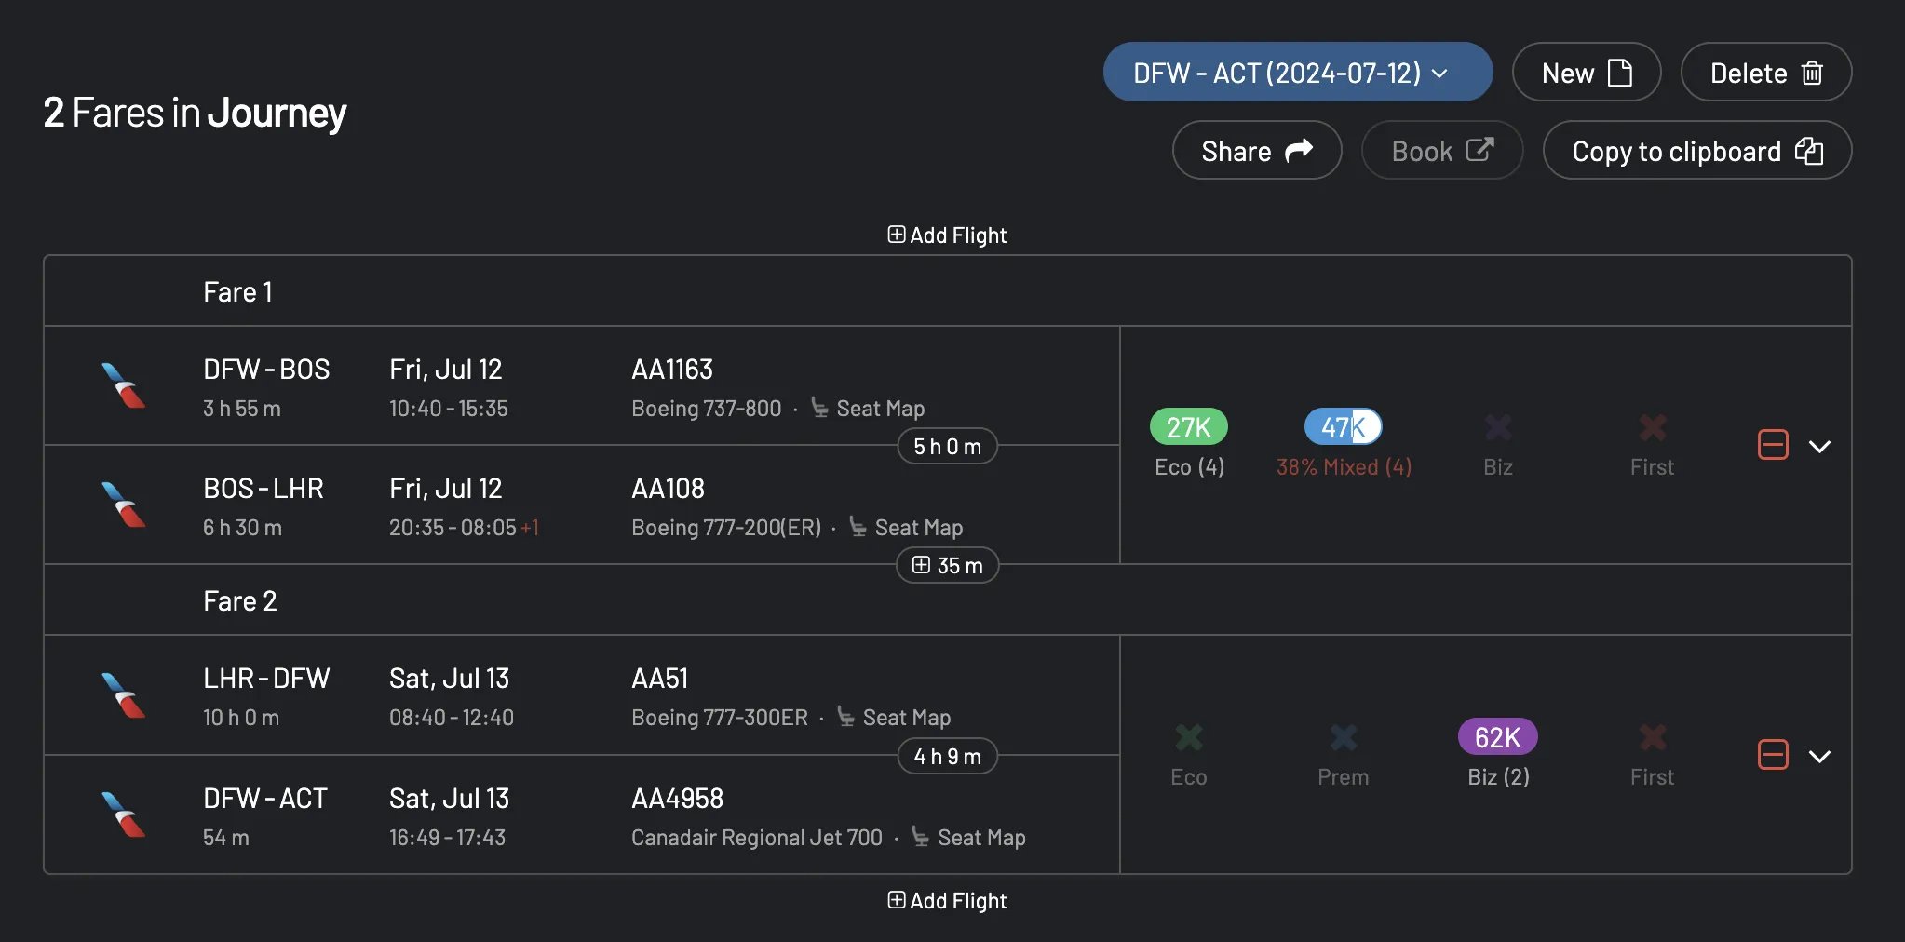Click flight number AA1163
This screenshot has width=1905, height=942.
click(x=672, y=370)
